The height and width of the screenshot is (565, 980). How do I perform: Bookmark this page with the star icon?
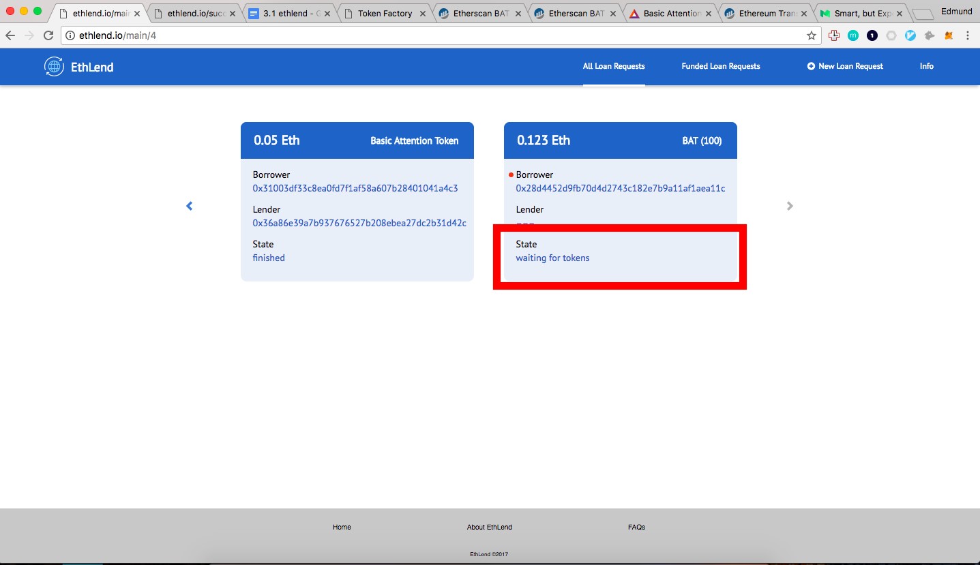(812, 35)
